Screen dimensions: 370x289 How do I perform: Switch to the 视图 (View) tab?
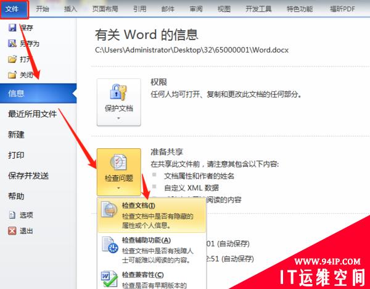[224, 9]
